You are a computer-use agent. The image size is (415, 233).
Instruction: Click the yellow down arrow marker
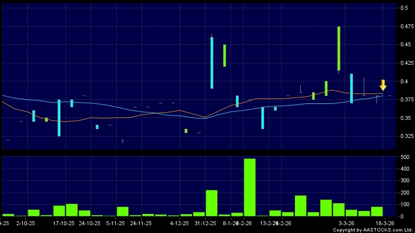383,85
